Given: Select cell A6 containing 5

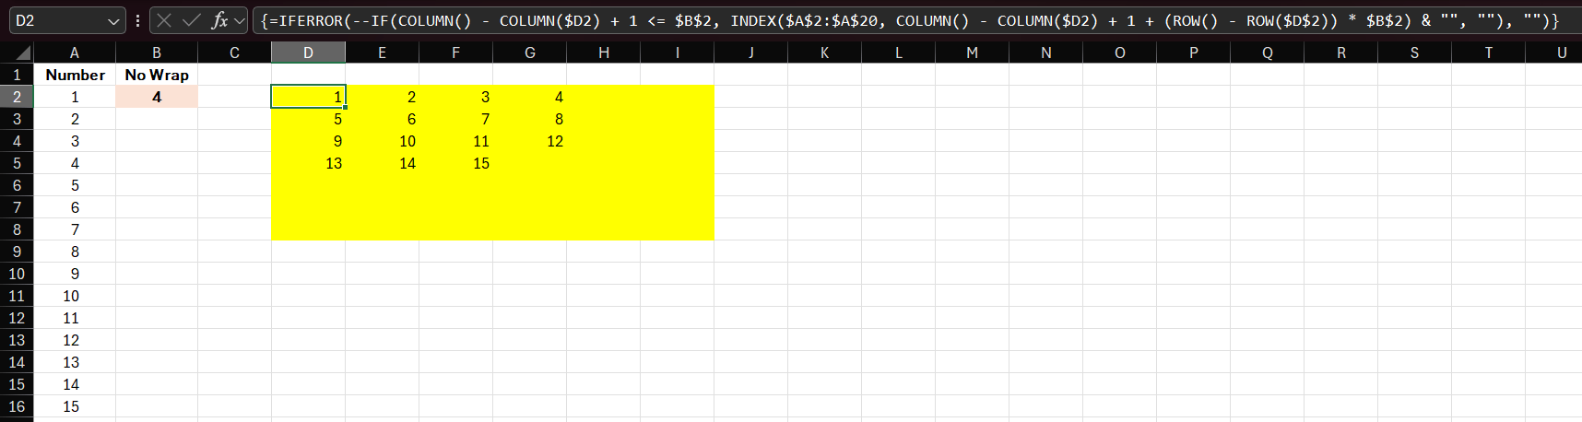Looking at the screenshot, I should pyautogui.click(x=75, y=185).
